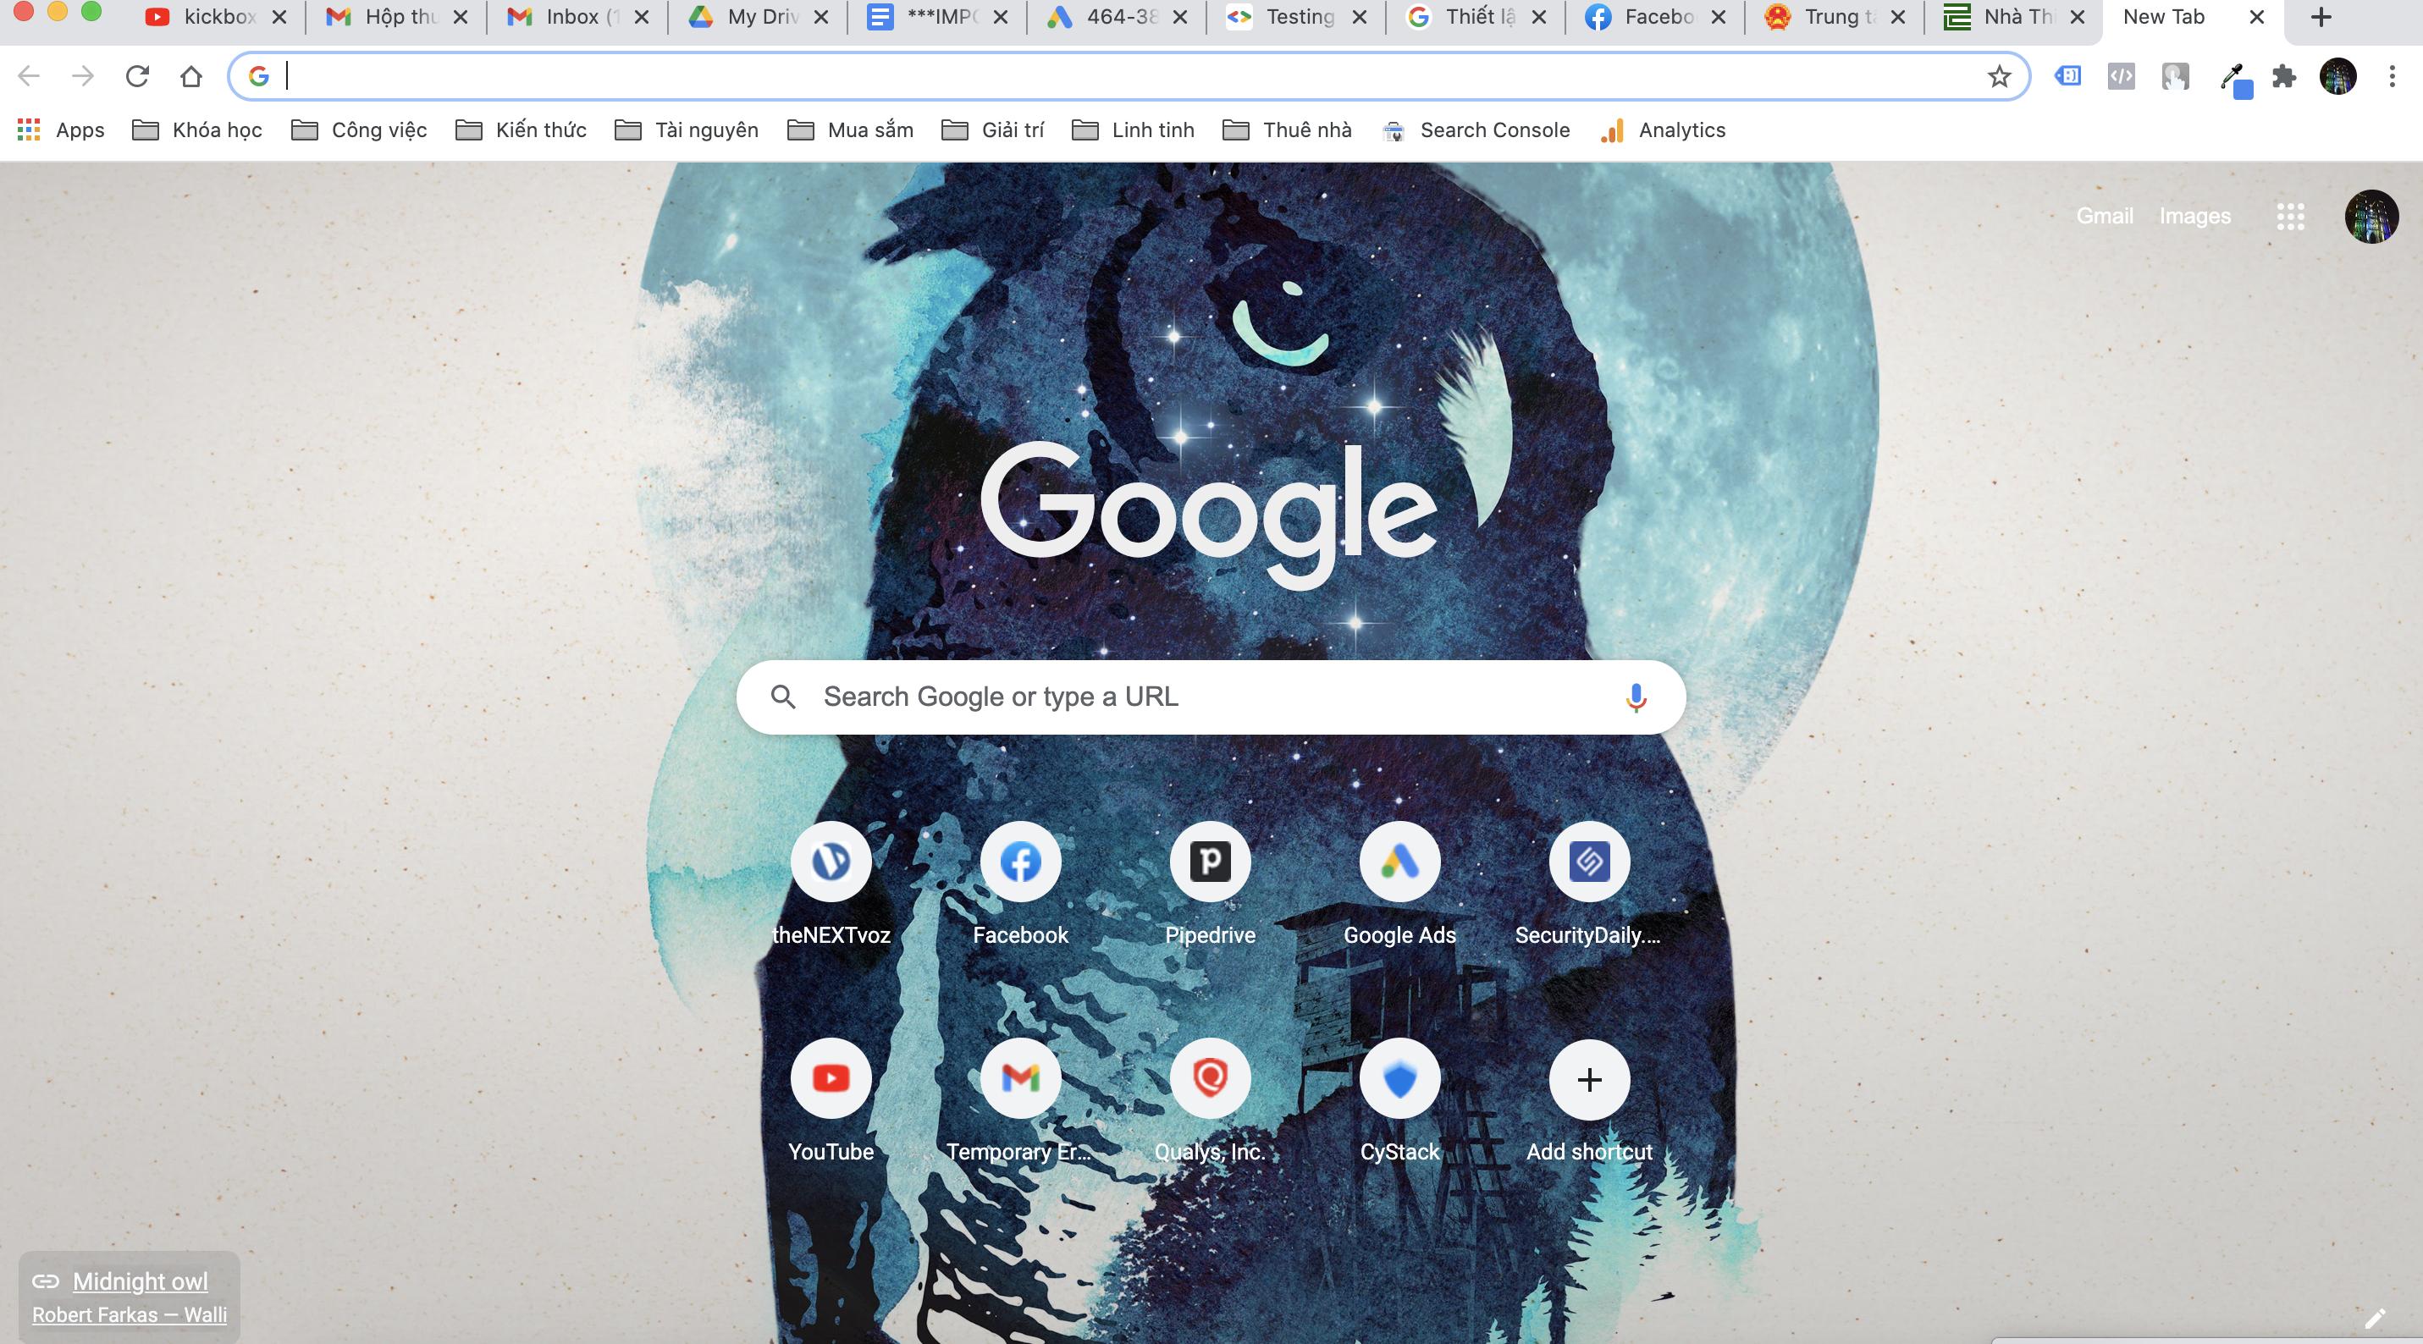The height and width of the screenshot is (1344, 2423).
Task: Click Add shortcut plus tile
Action: click(x=1590, y=1100)
